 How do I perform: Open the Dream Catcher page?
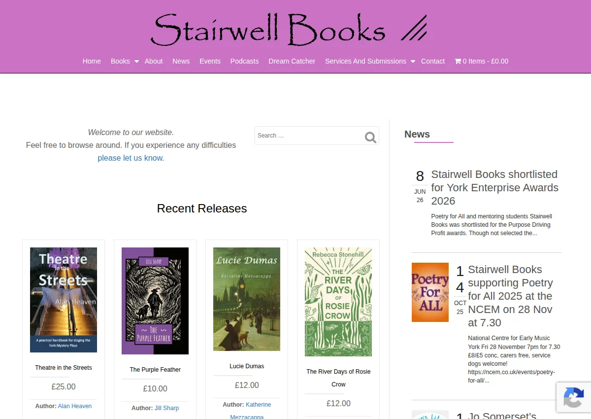click(292, 61)
